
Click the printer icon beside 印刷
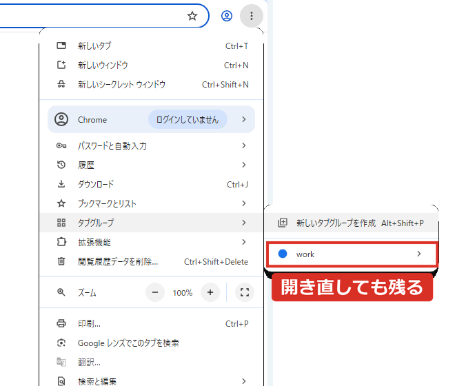61,323
